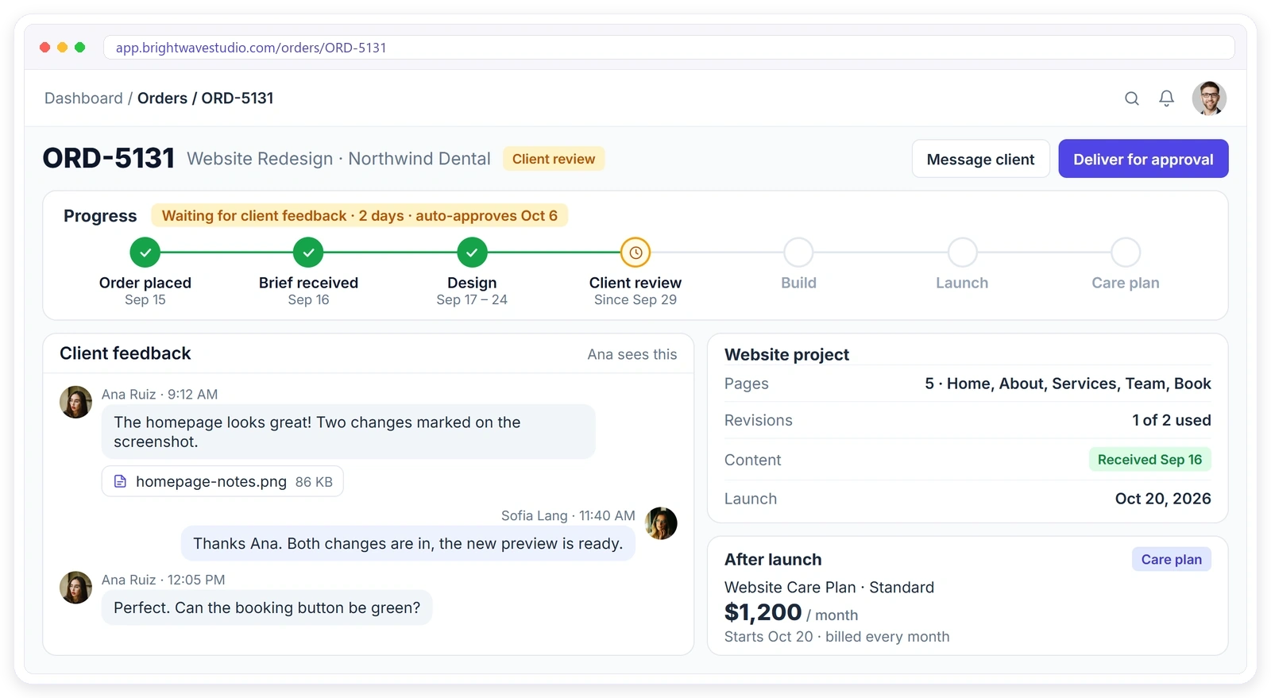The image size is (1271, 698).
Task: Click the "Ana sees this" label
Action: [x=632, y=354]
